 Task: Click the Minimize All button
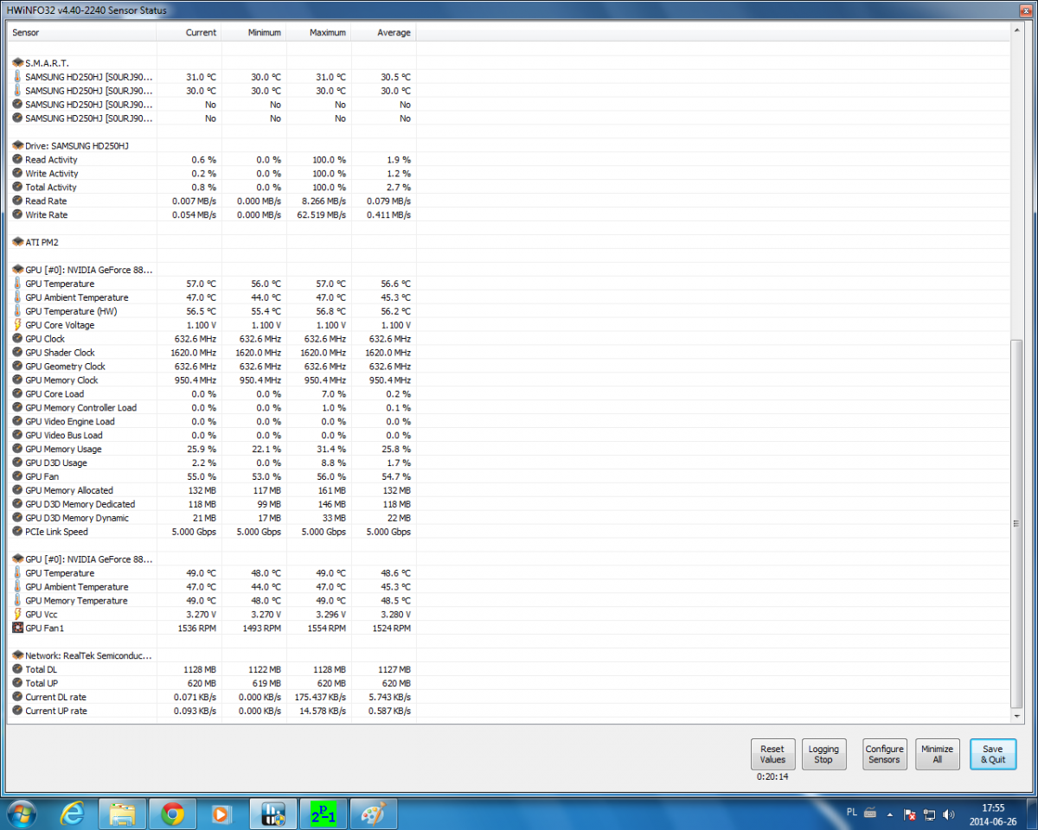tap(938, 754)
